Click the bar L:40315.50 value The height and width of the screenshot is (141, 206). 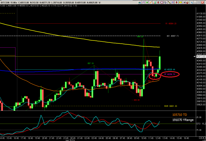click(34, 6)
